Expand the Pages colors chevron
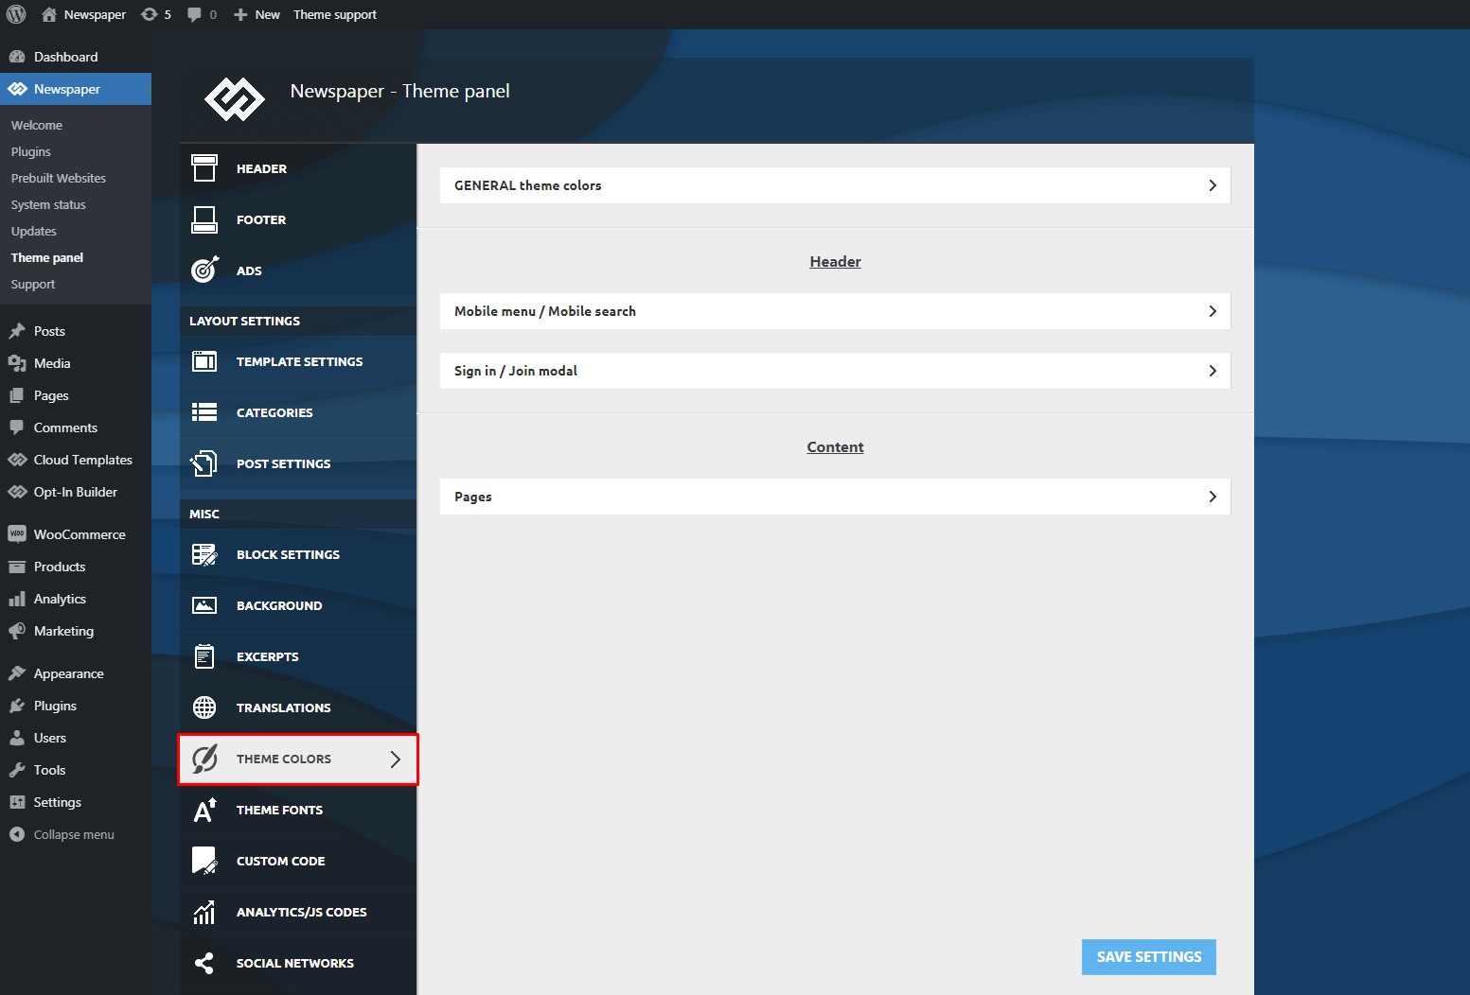Screen dimensions: 1470x995 tap(1213, 497)
